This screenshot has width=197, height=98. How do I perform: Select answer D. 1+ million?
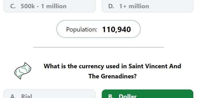point(147,6)
